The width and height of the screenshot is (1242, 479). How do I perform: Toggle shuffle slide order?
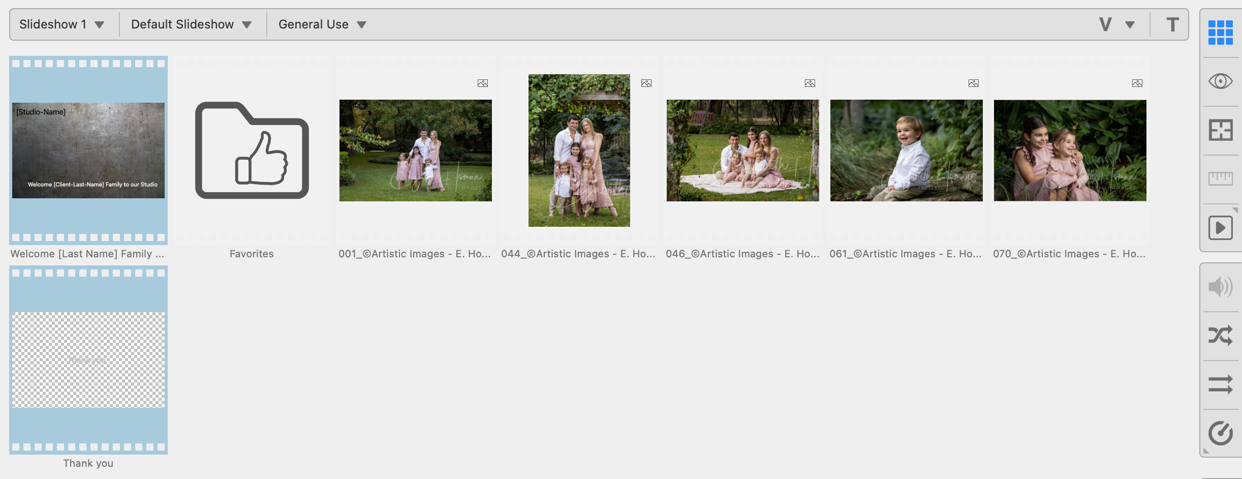pyautogui.click(x=1220, y=336)
